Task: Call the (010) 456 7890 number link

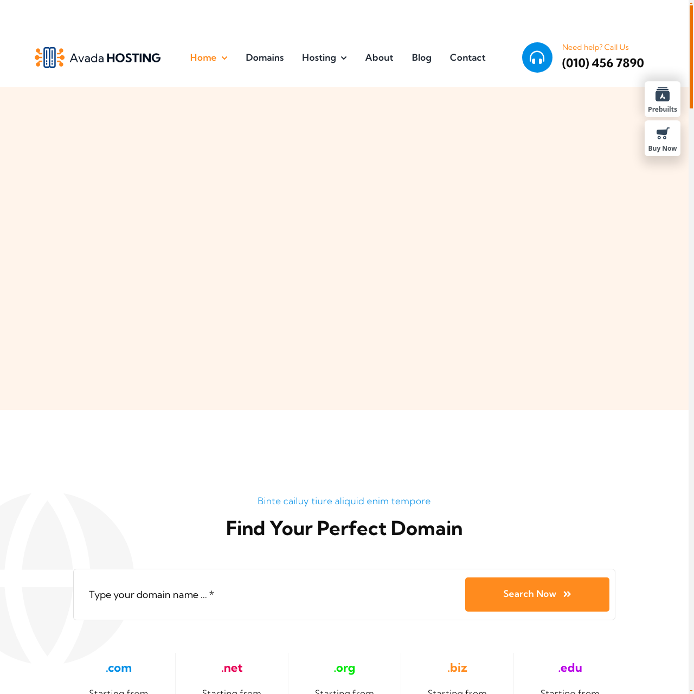Action: pos(602,63)
